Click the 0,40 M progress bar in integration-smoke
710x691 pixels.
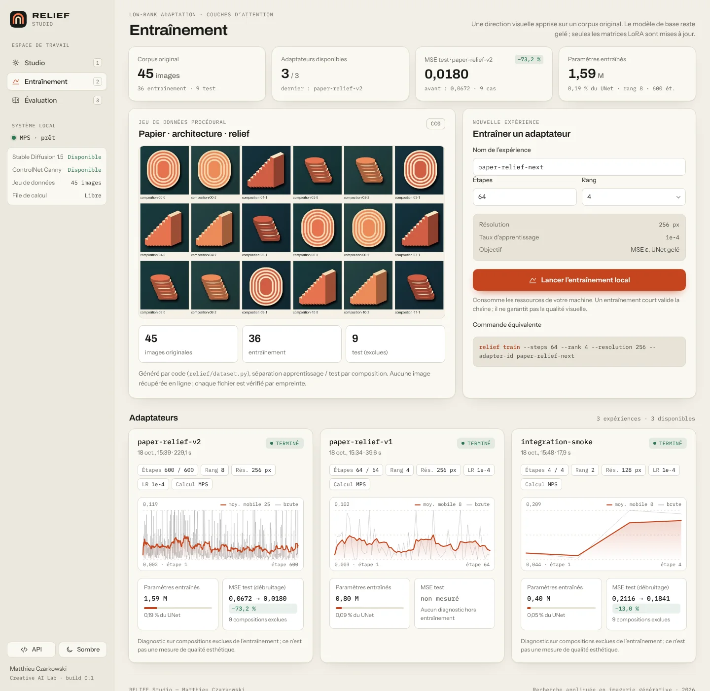(561, 608)
